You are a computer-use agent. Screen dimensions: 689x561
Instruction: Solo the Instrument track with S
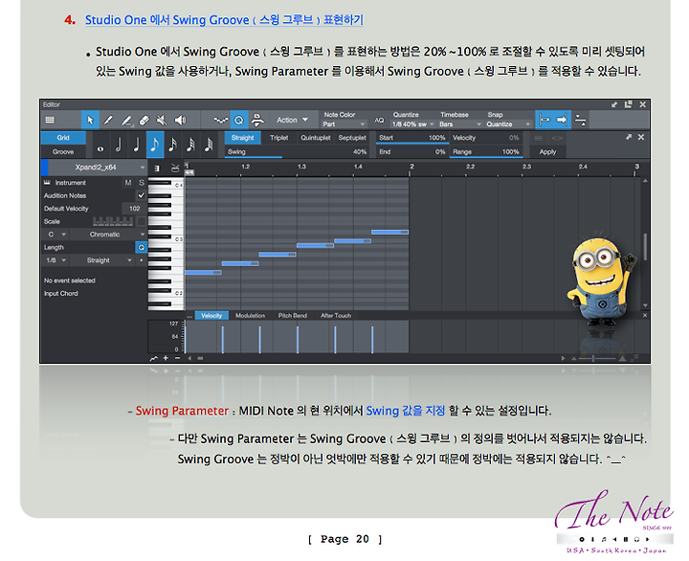click(x=142, y=183)
